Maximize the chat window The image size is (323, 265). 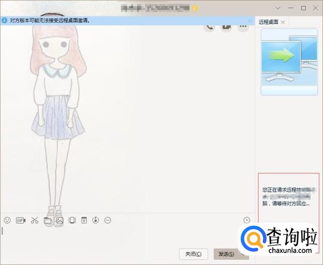tap(303, 8)
